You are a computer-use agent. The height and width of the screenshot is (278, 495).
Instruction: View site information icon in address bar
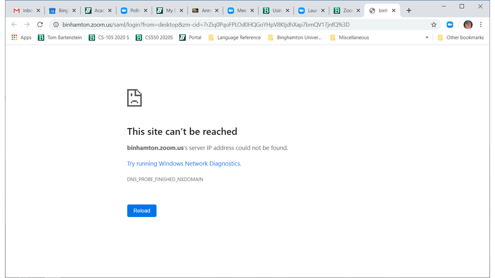point(56,25)
